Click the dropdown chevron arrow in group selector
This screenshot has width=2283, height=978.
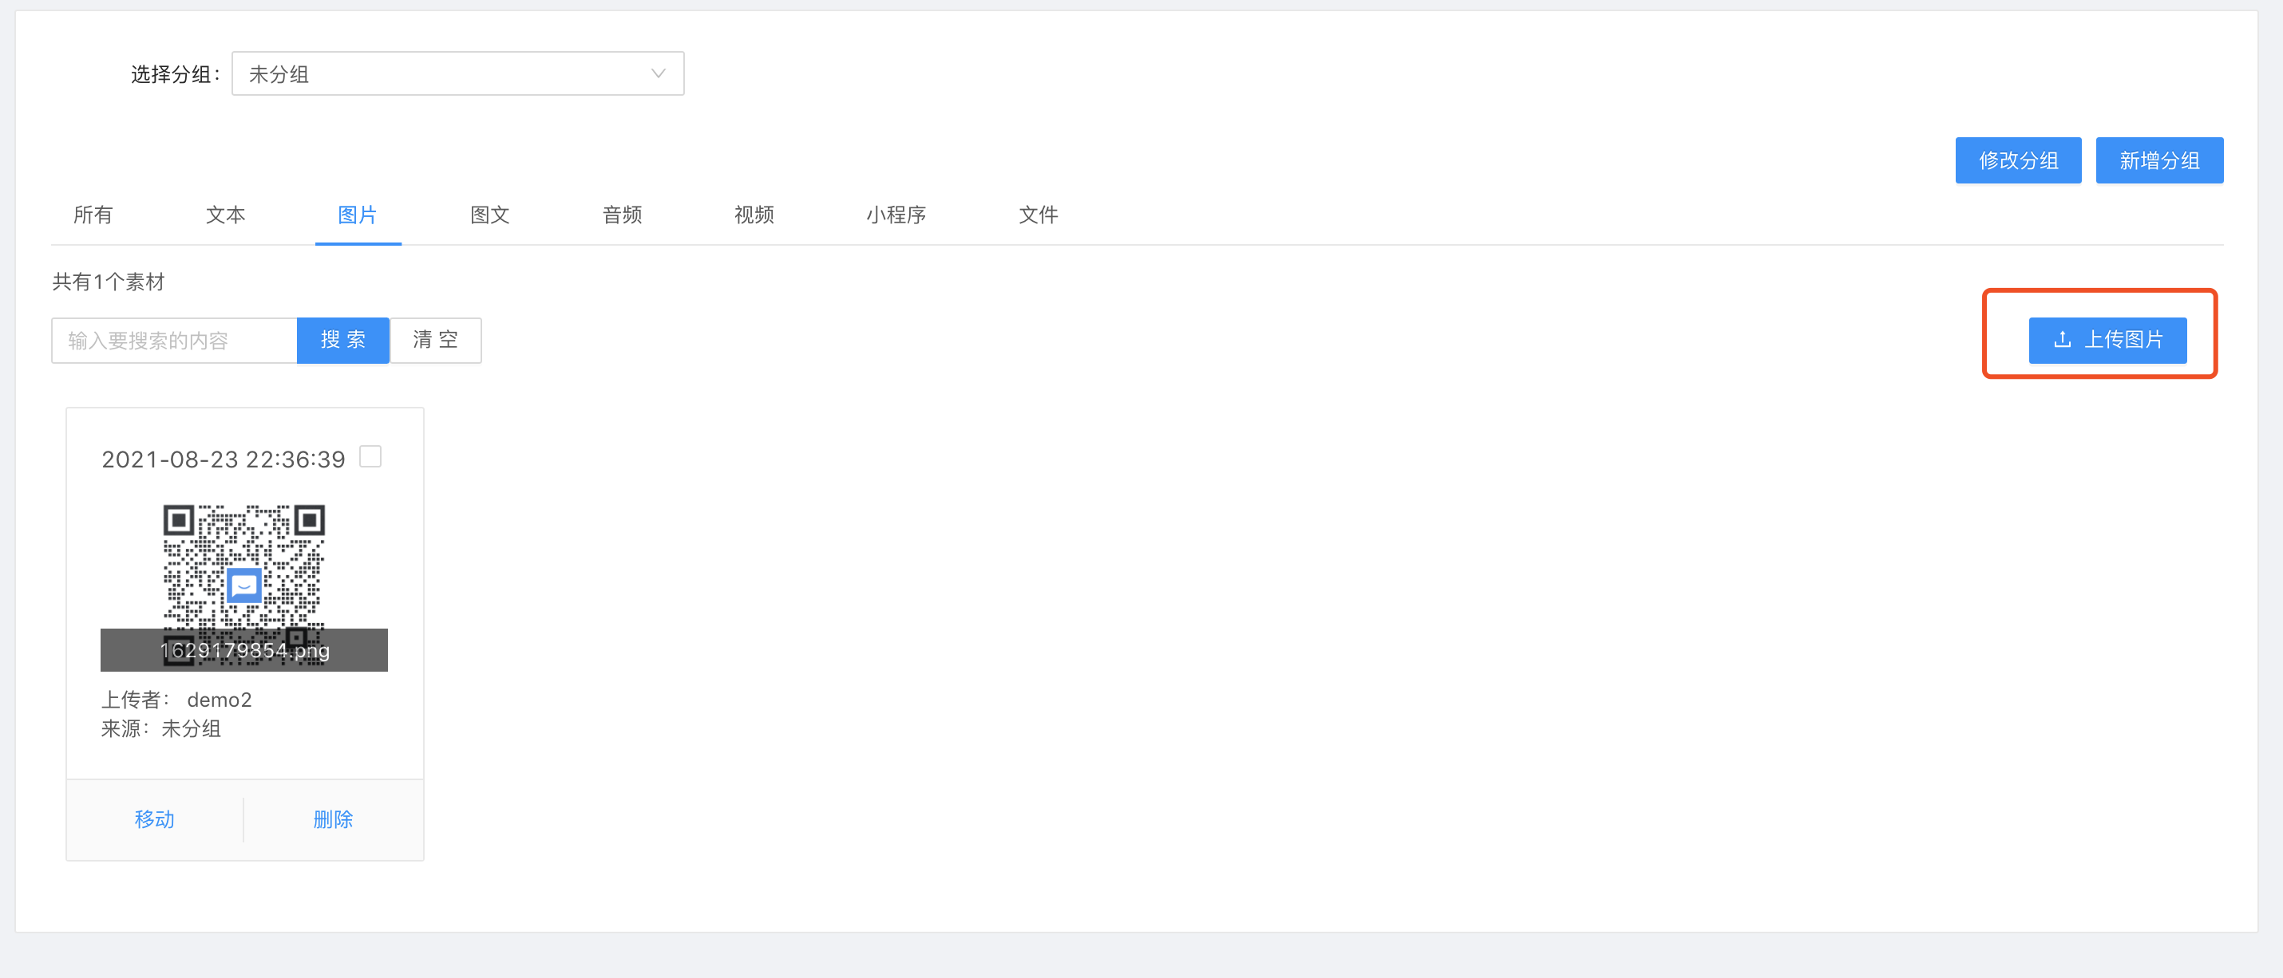coord(658,73)
